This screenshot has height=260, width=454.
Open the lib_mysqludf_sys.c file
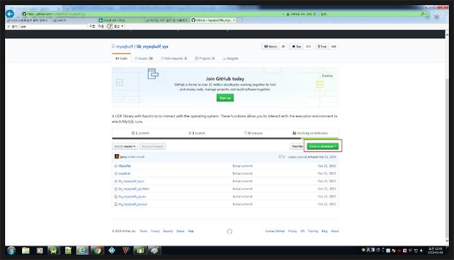pos(131,181)
